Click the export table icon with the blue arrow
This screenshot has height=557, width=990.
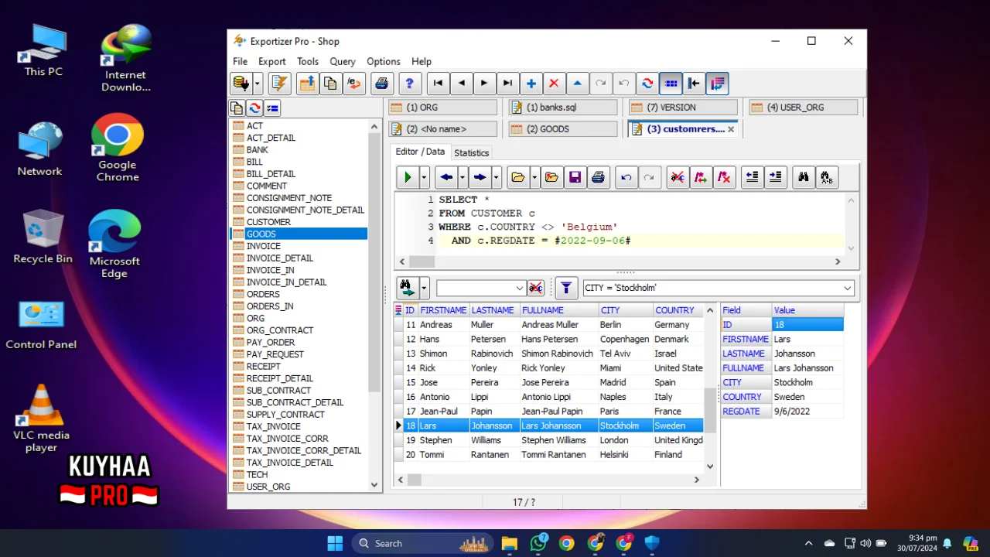(x=307, y=84)
